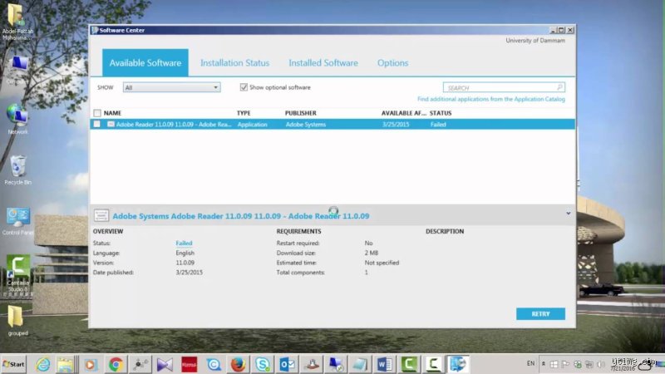Check the select-all box beside NAME
665x374 pixels.
[97, 113]
